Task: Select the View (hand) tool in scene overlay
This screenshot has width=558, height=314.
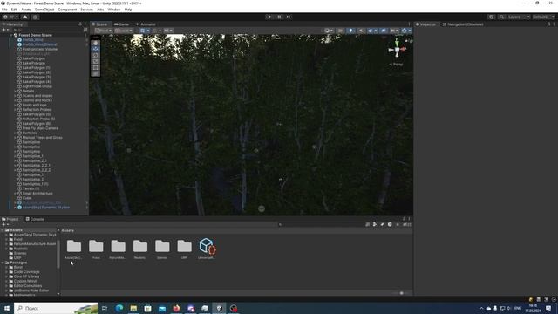Action: click(95, 43)
